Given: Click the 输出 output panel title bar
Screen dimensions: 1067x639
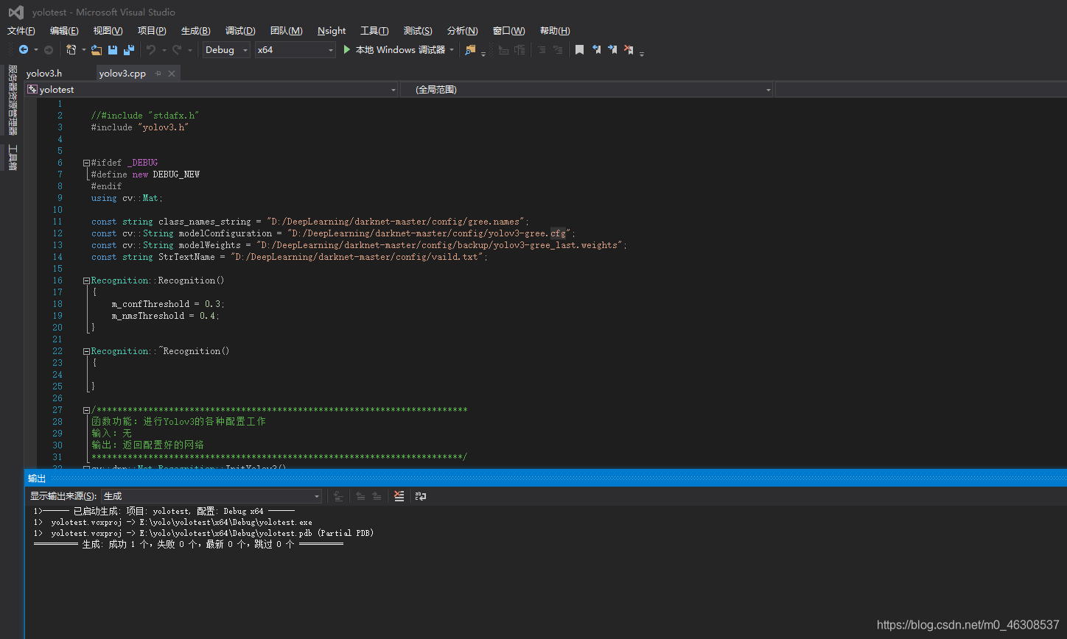Looking at the screenshot, I should click(545, 479).
